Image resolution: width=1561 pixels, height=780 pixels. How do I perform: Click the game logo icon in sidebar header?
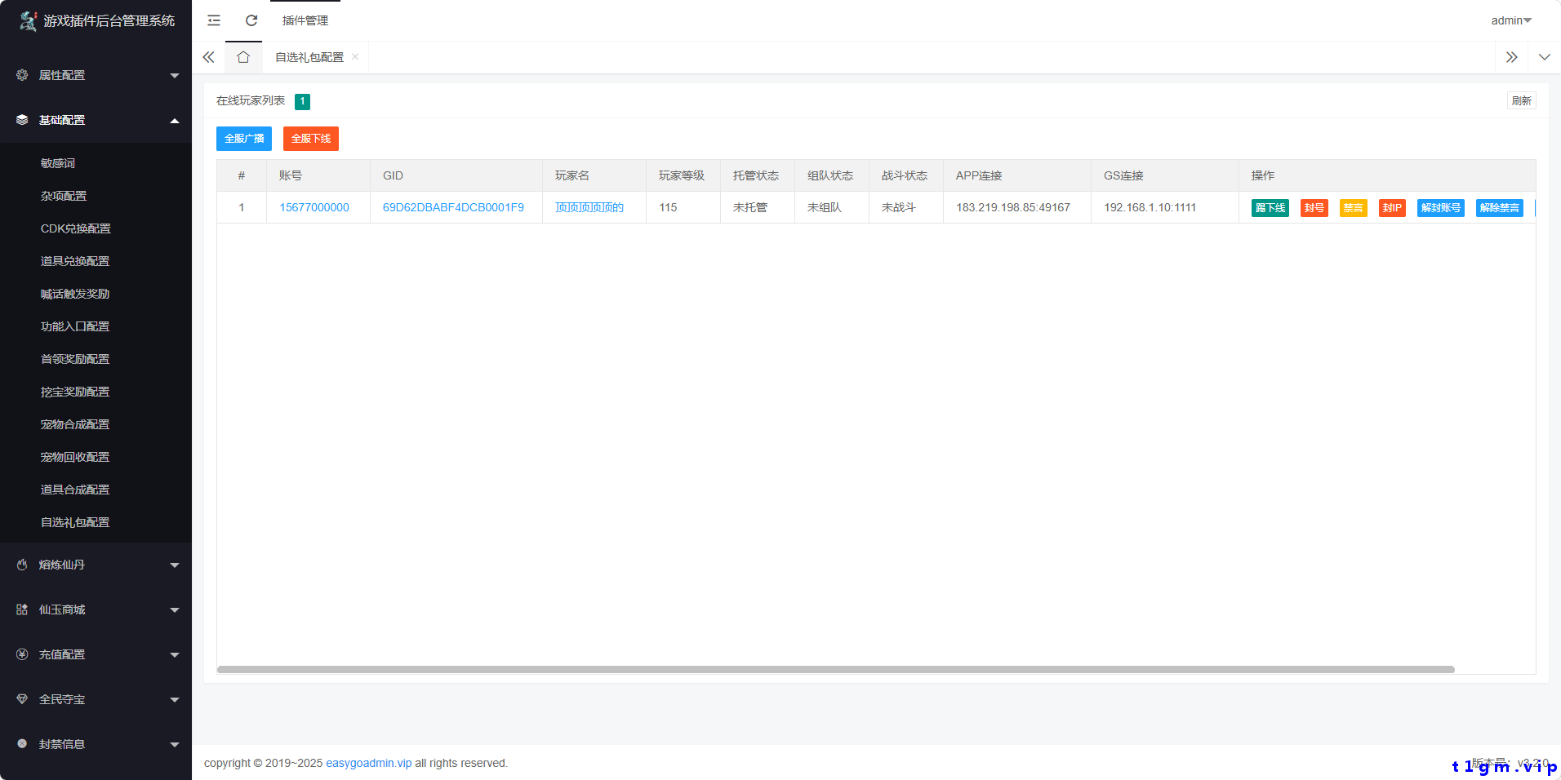pyautogui.click(x=28, y=21)
